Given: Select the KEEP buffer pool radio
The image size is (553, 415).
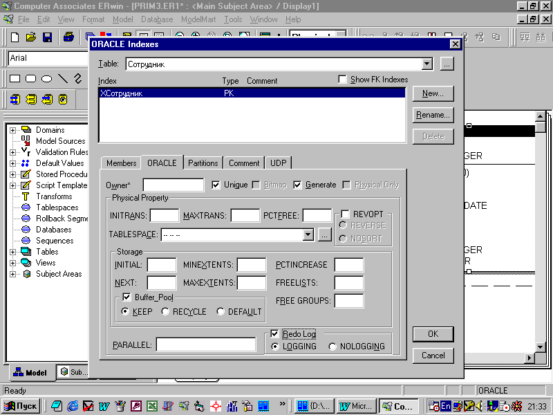Looking at the screenshot, I should tap(125, 312).
